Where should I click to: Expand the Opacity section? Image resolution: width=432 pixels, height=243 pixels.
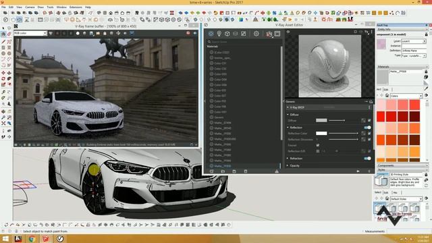288,165
